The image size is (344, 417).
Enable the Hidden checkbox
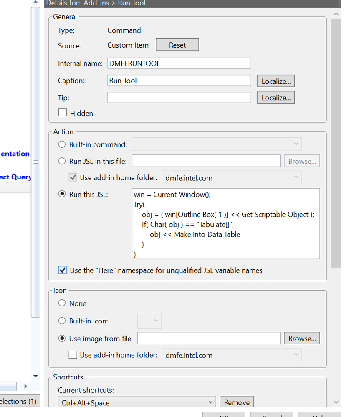coord(63,113)
